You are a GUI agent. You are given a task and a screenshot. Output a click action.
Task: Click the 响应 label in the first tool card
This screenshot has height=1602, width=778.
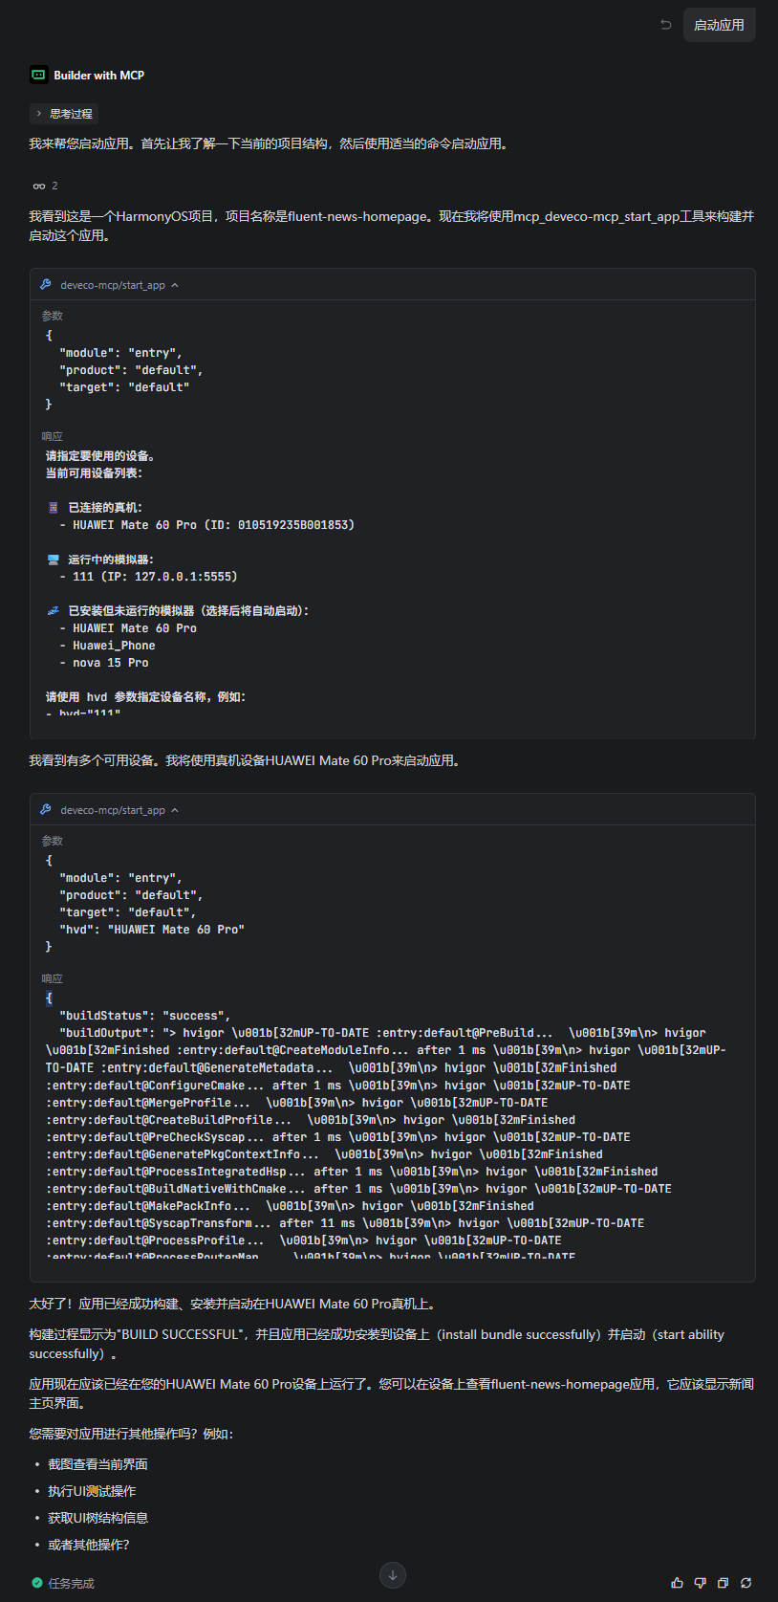53,436
